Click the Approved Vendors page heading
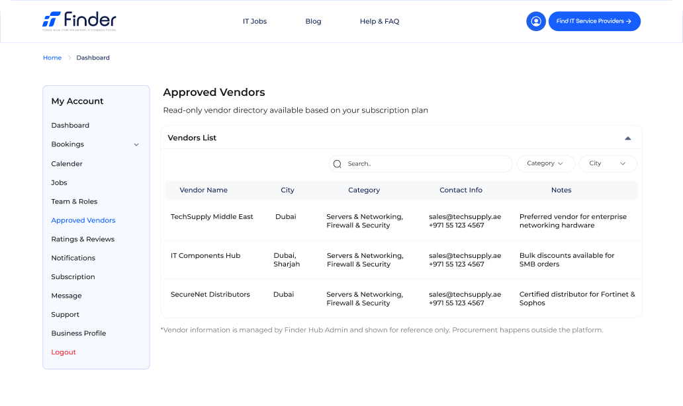The width and height of the screenshot is (683, 406). 214,93
